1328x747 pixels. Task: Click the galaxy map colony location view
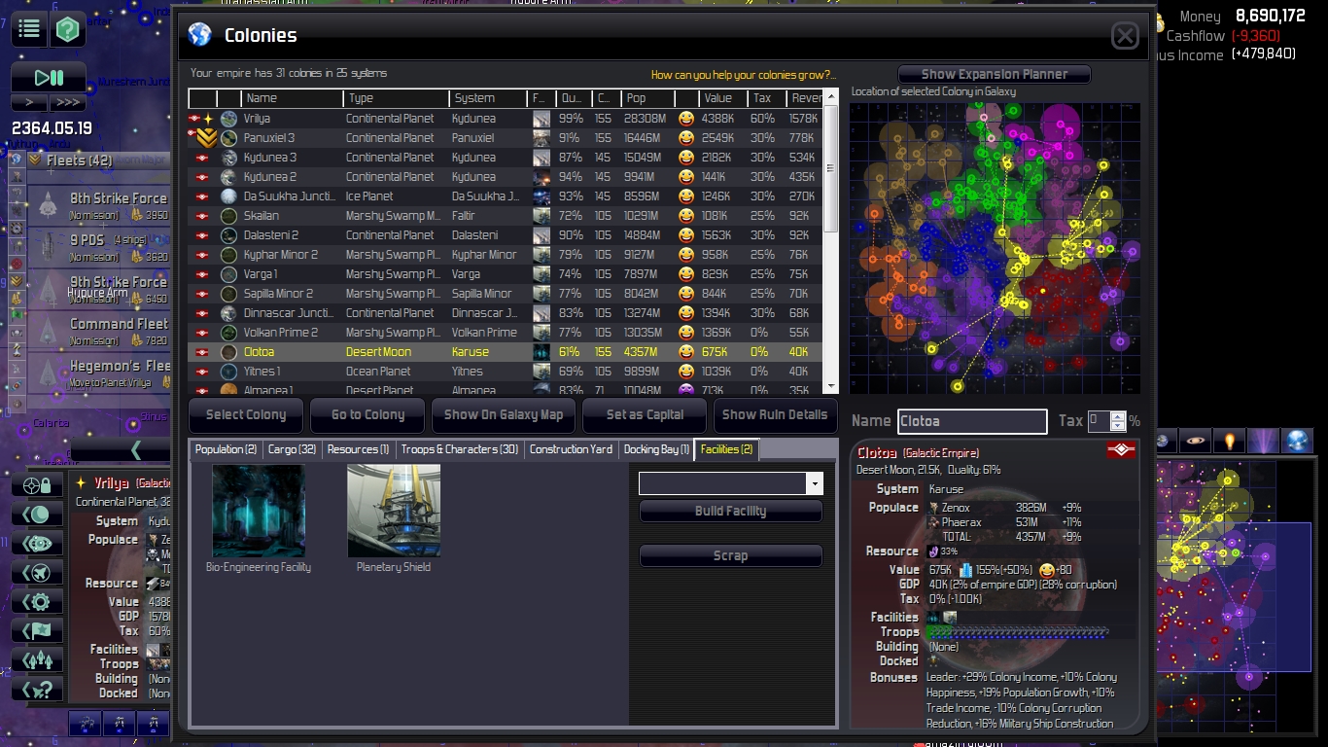point(995,248)
